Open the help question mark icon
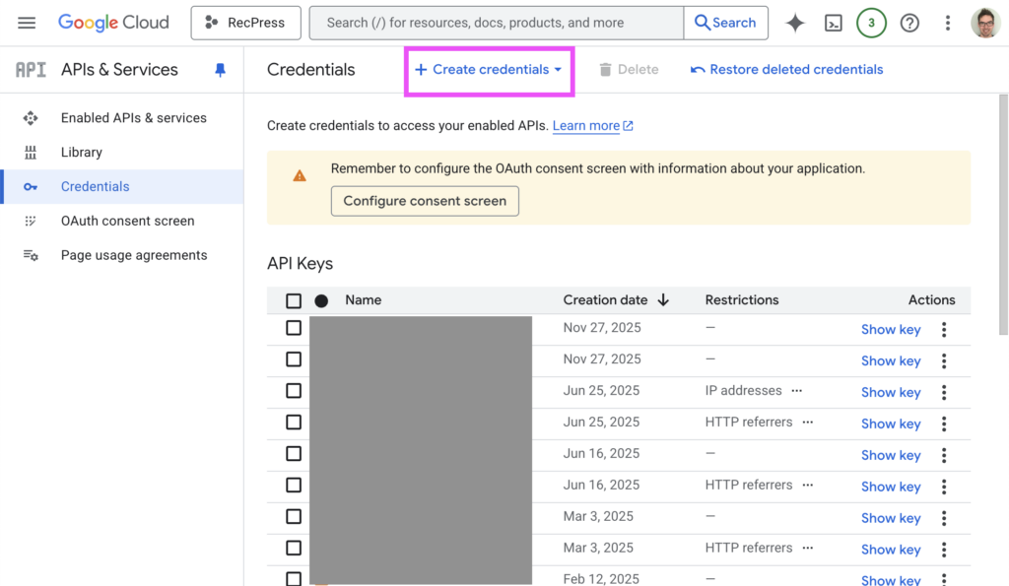This screenshot has height=586, width=1009. point(909,23)
